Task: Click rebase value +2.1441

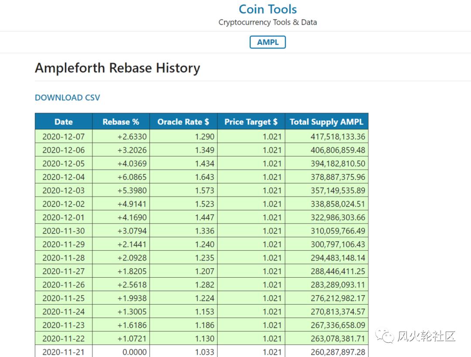Action: 132,245
